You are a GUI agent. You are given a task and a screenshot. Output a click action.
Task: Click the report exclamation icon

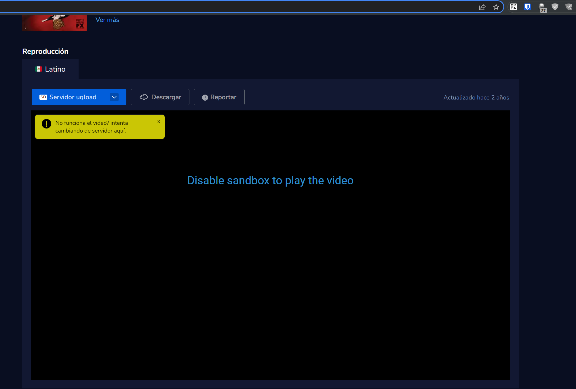205,97
